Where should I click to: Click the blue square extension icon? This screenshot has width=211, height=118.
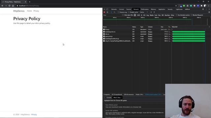[x=198, y=6]
